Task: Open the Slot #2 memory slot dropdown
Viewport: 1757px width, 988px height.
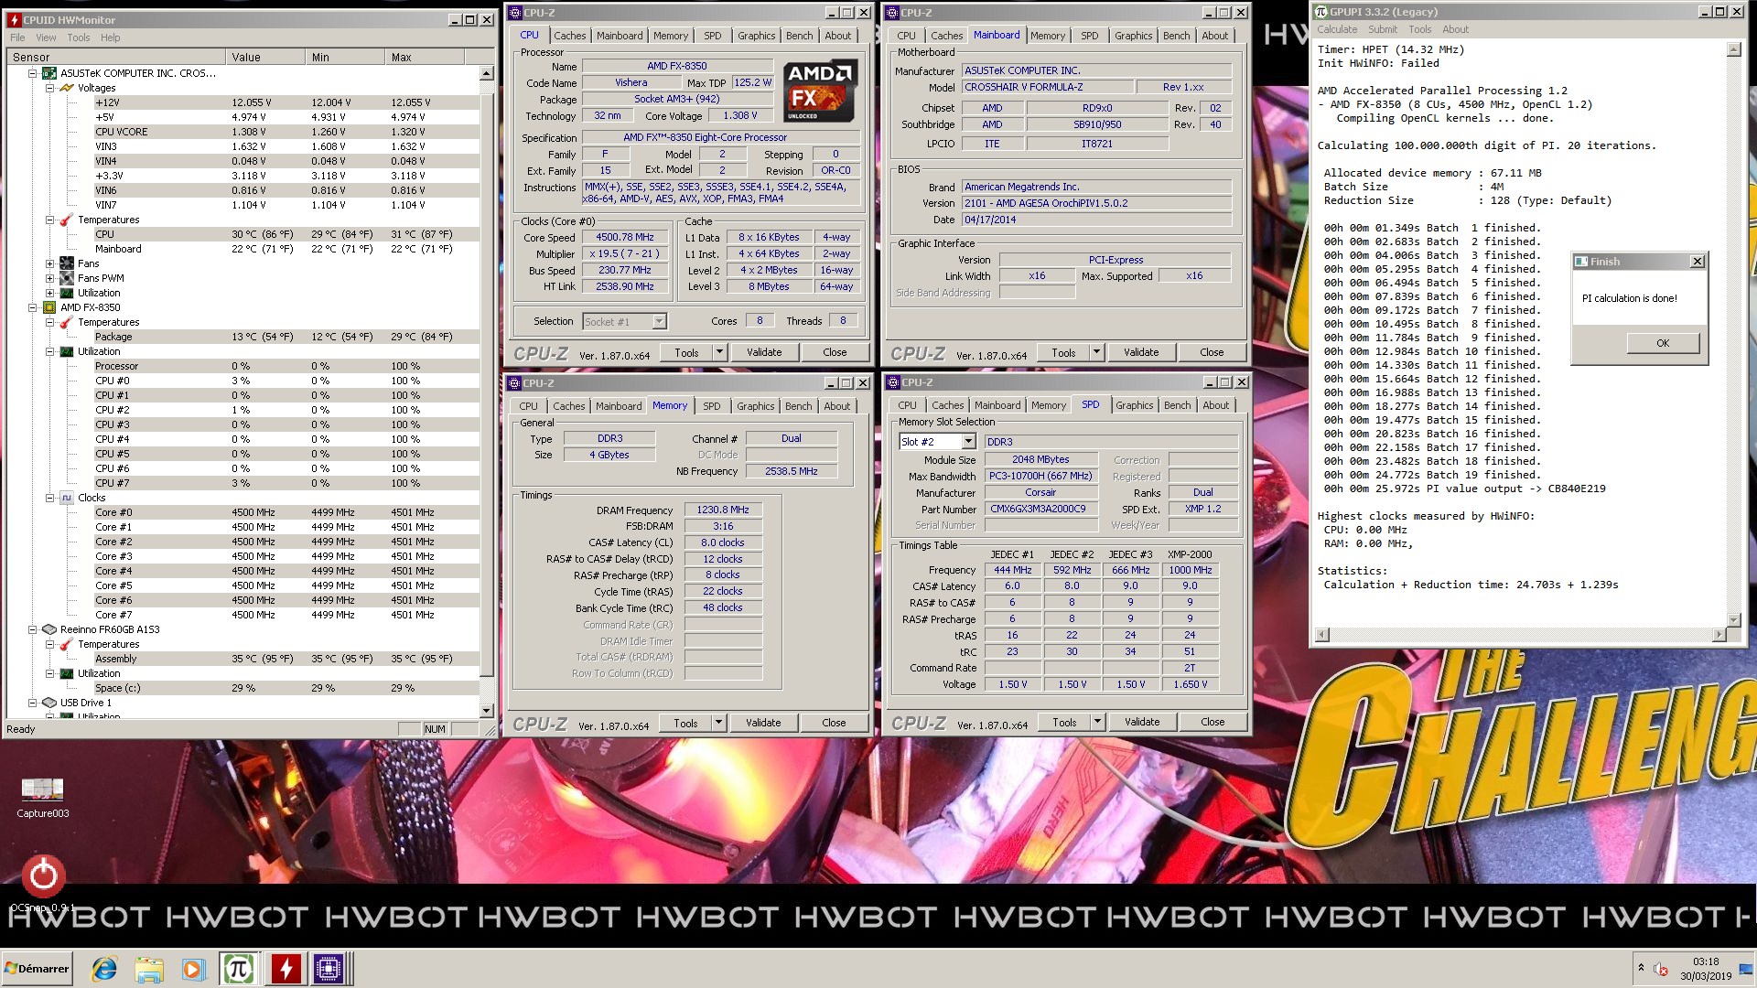Action: (x=968, y=442)
